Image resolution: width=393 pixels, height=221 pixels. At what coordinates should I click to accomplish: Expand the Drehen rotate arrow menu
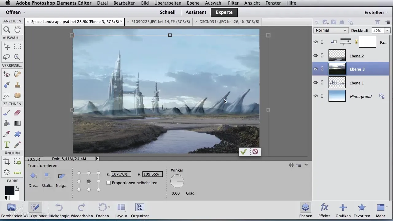pos(109,207)
